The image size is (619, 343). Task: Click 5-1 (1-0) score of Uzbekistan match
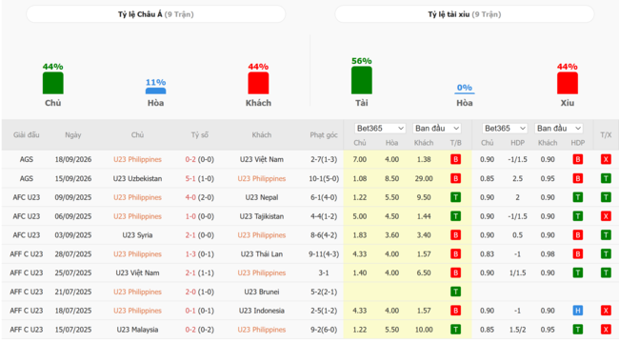click(x=200, y=178)
